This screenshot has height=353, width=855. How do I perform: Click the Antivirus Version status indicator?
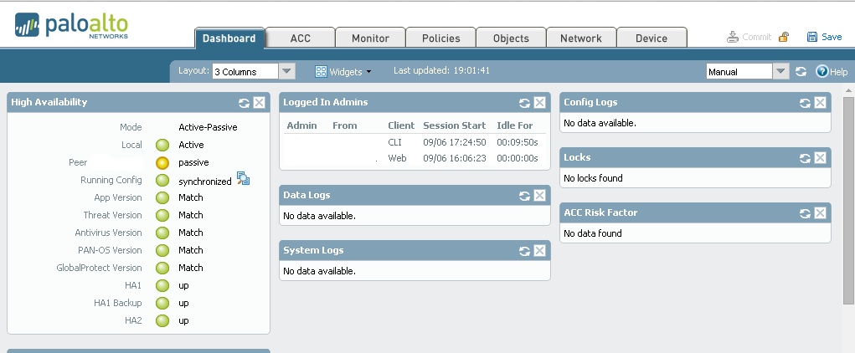pos(162,233)
